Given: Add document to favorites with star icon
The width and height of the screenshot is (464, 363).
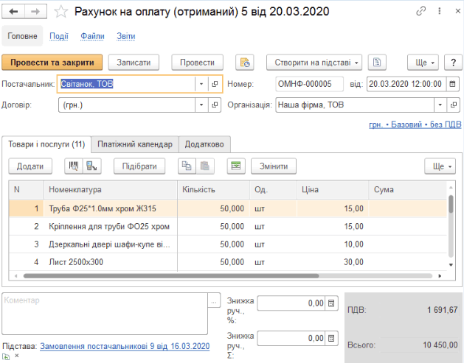Looking at the screenshot, I should pos(61,12).
